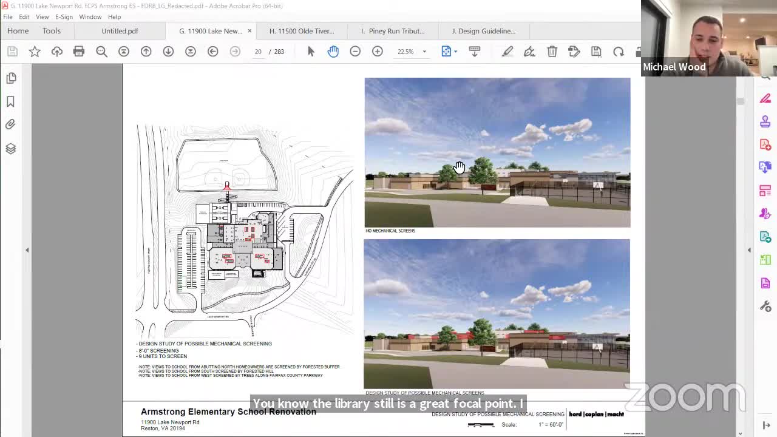Image resolution: width=777 pixels, height=437 pixels.
Task: Zoom out of the document
Action: point(355,52)
